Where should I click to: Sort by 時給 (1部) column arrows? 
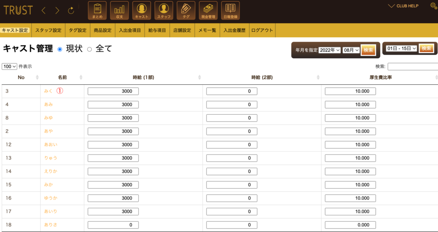199,77
